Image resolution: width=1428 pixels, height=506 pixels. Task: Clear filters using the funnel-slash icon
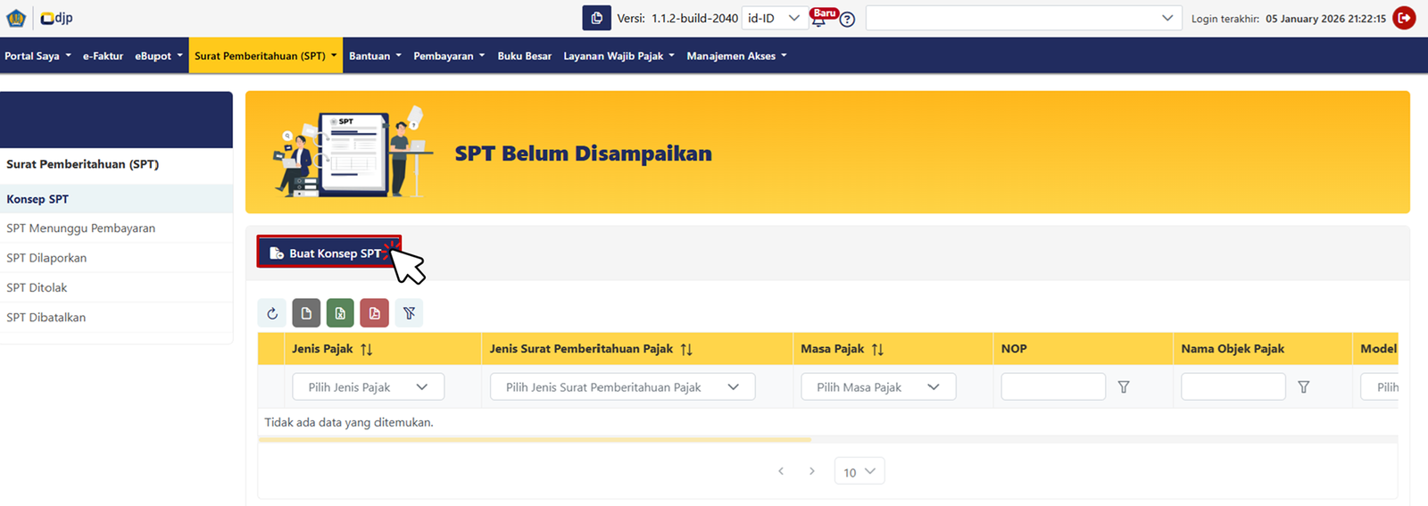point(409,313)
